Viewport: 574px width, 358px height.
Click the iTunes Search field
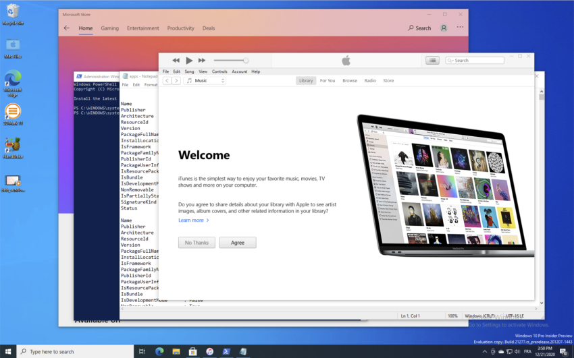coord(475,60)
